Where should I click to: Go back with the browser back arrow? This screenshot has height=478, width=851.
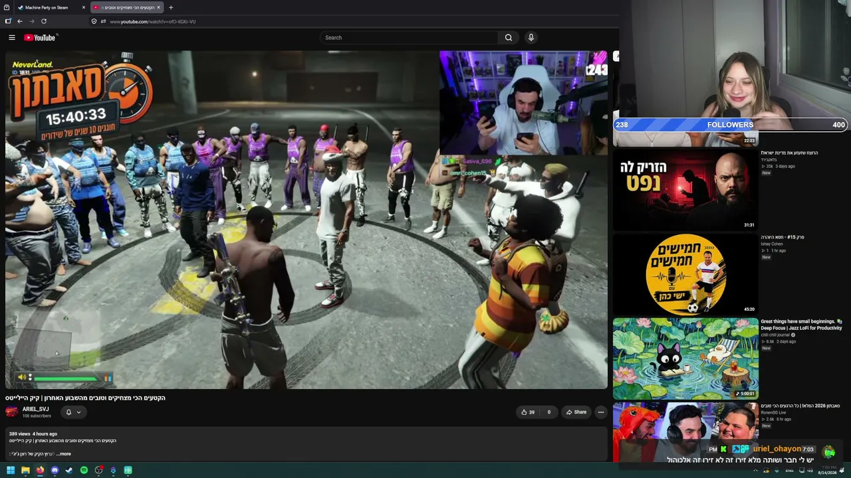coord(20,21)
